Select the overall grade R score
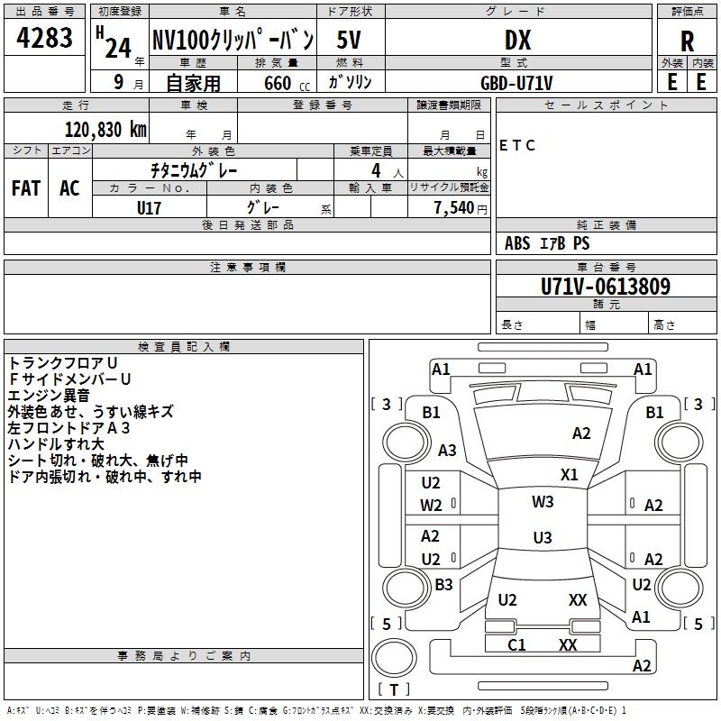Viewport: 721px width, 721px height. click(x=688, y=41)
